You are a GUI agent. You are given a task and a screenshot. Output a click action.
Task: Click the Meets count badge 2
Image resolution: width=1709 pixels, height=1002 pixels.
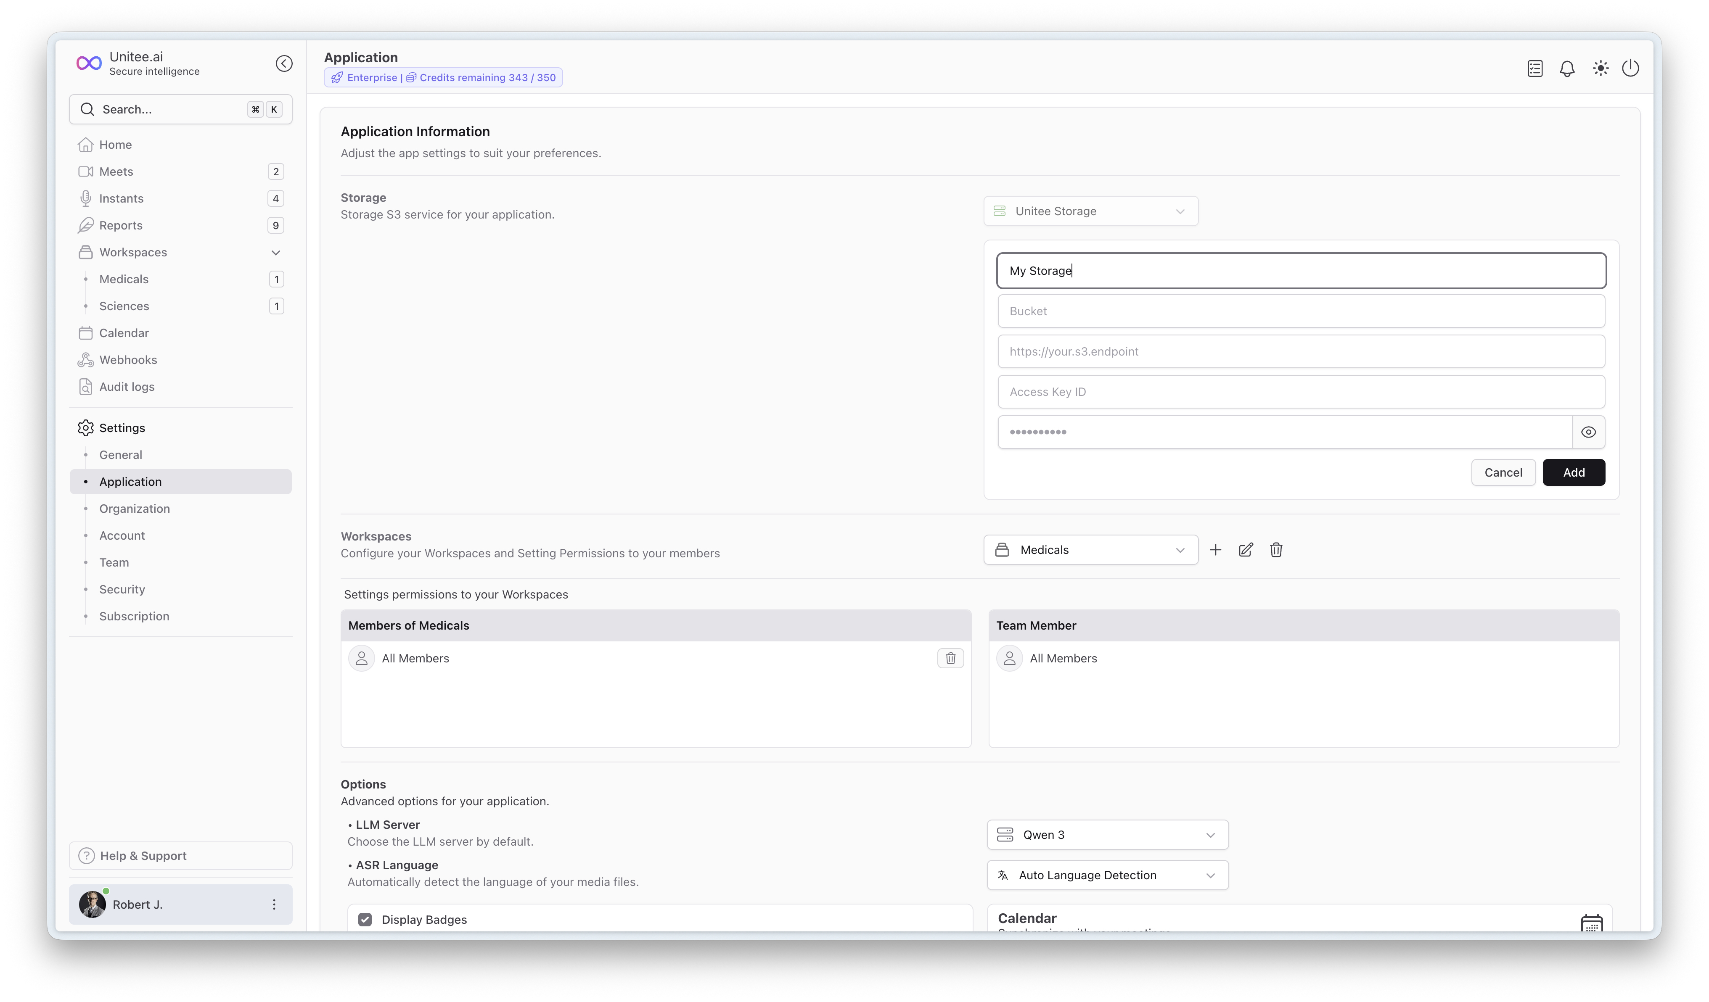pyautogui.click(x=275, y=171)
